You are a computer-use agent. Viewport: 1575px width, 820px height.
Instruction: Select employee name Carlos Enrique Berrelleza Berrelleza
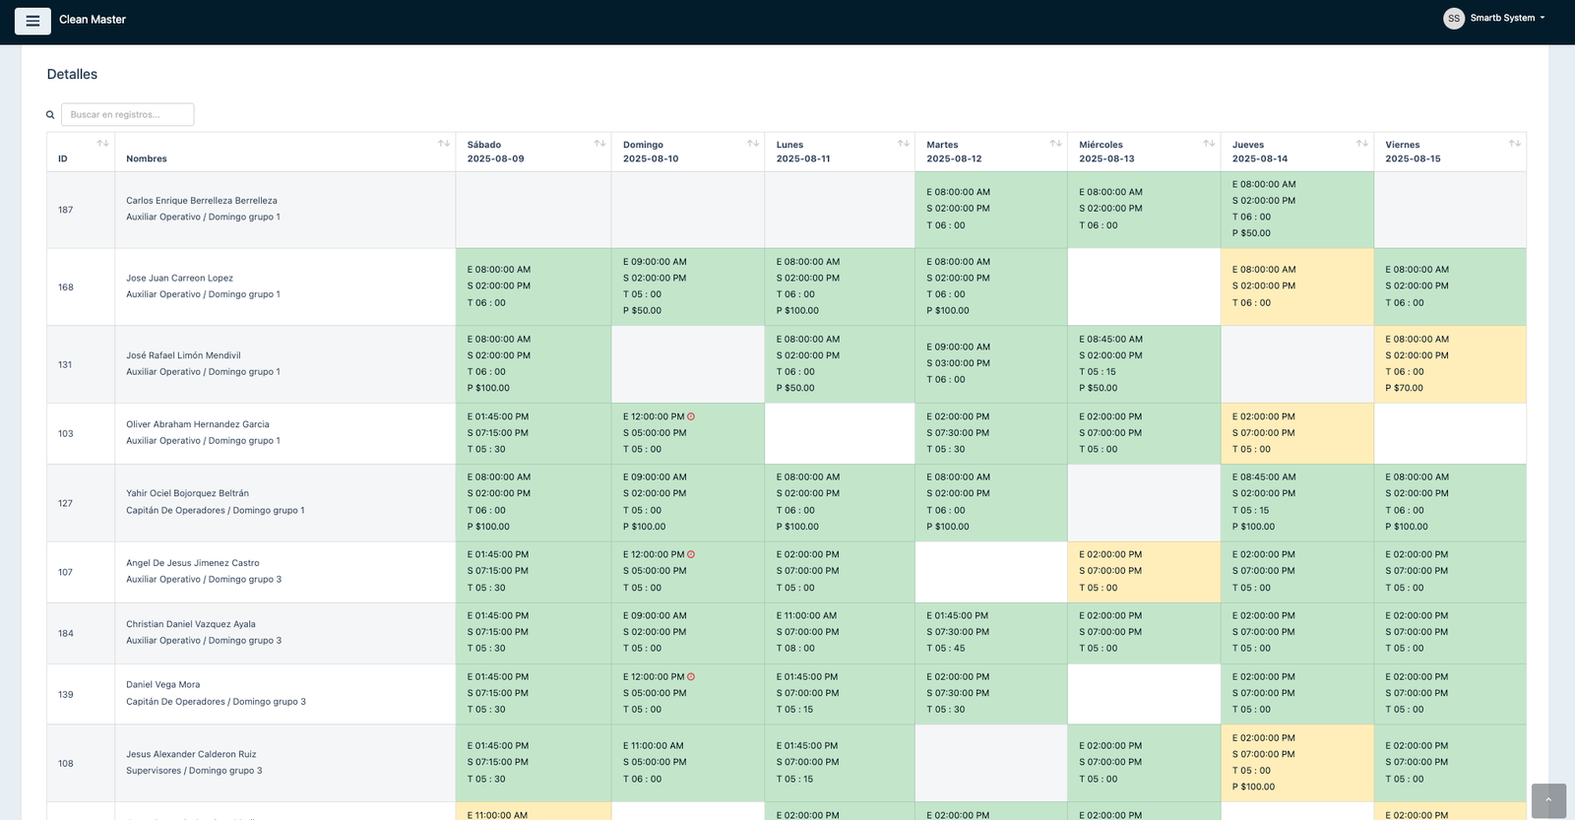[202, 201]
